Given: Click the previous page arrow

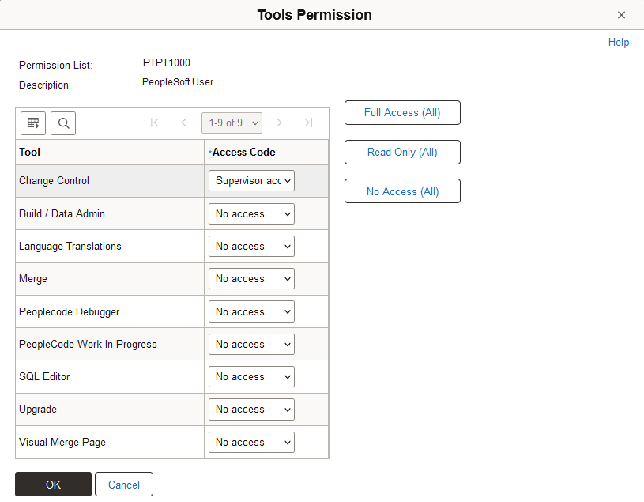Looking at the screenshot, I should pyautogui.click(x=183, y=123).
